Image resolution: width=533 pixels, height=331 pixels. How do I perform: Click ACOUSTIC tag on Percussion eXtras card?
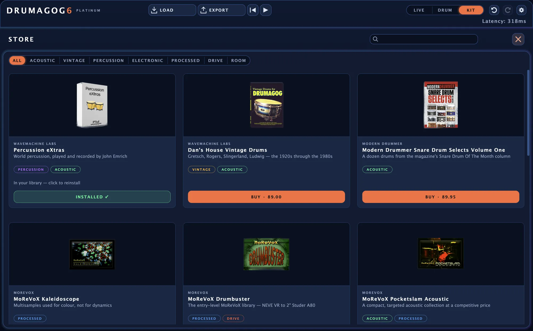65,169
